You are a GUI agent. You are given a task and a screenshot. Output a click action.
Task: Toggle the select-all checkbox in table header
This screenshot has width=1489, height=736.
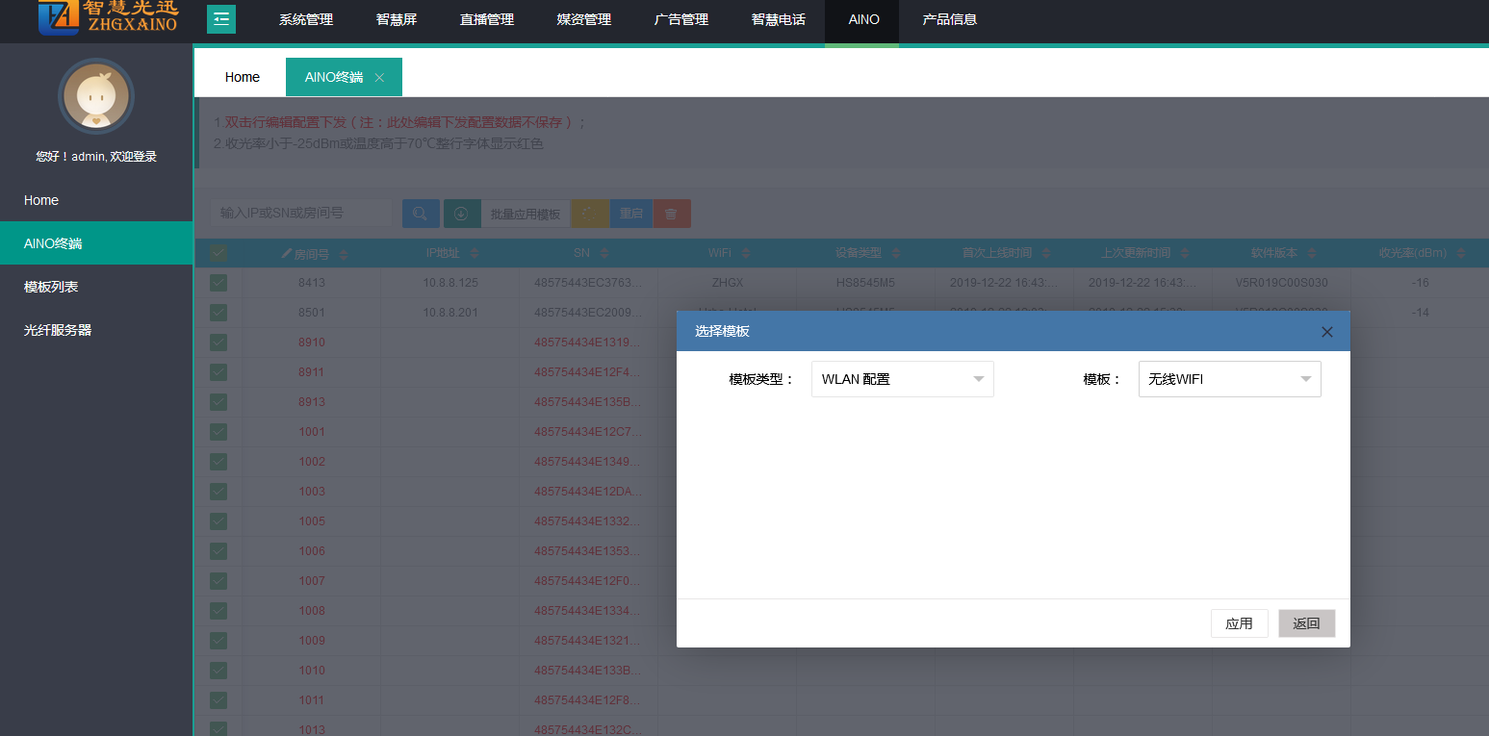[218, 253]
